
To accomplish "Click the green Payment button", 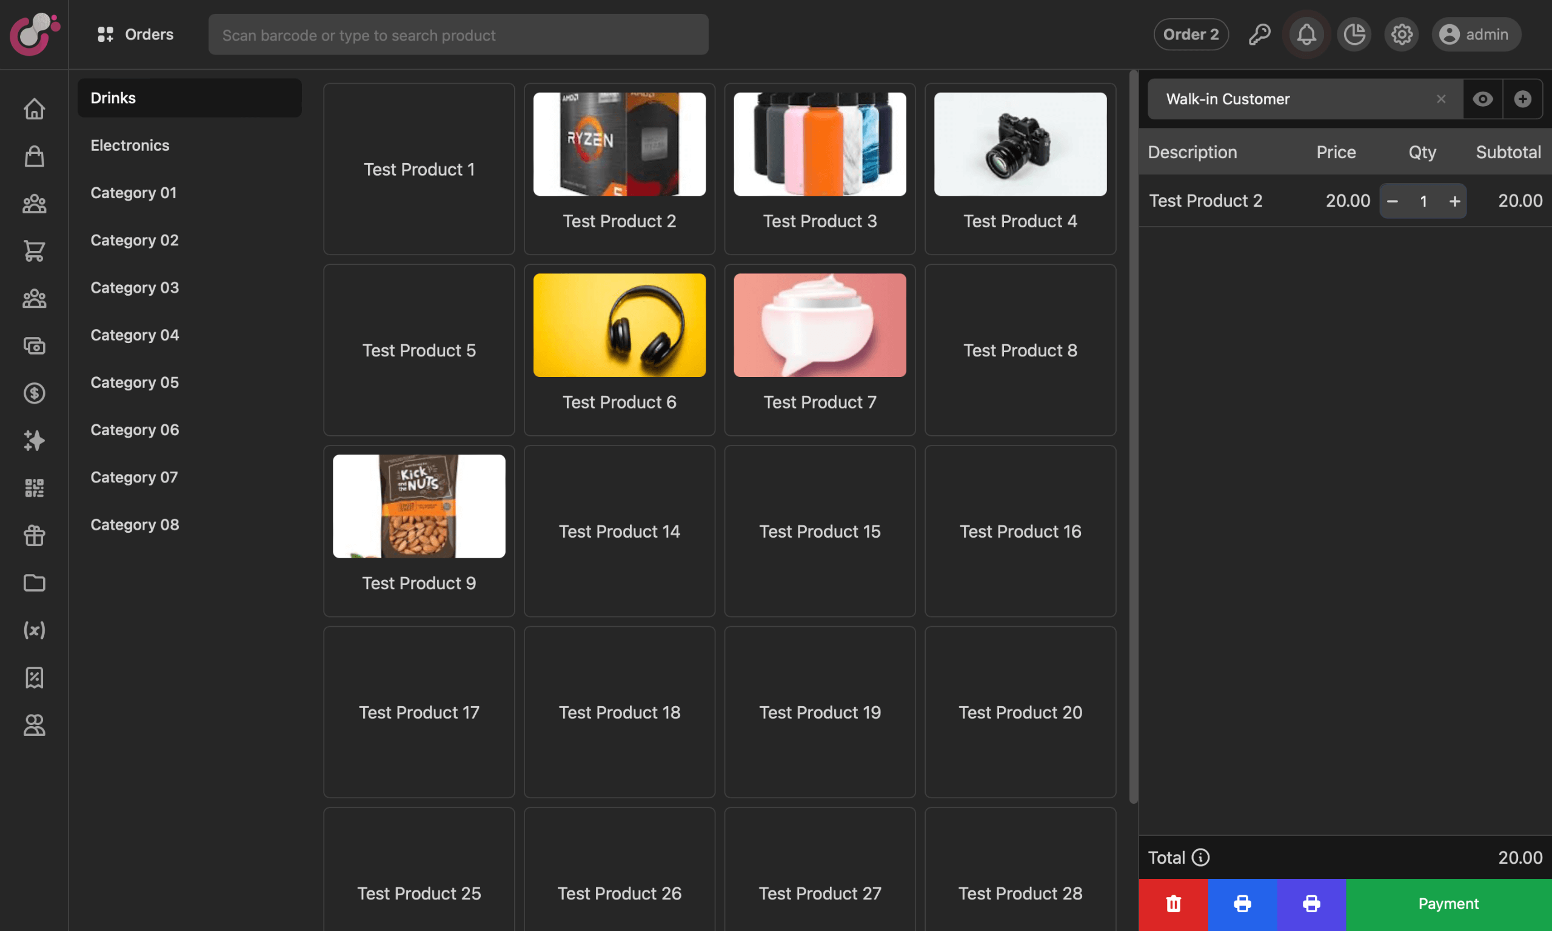I will pos(1448,903).
